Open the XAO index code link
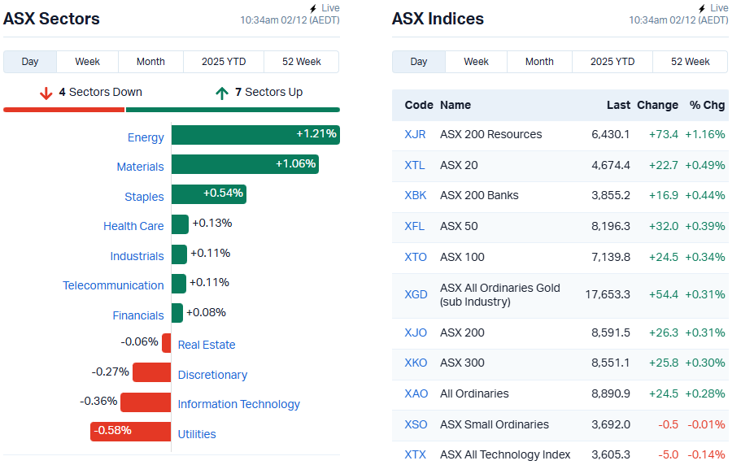This screenshot has width=741, height=465. [x=416, y=393]
